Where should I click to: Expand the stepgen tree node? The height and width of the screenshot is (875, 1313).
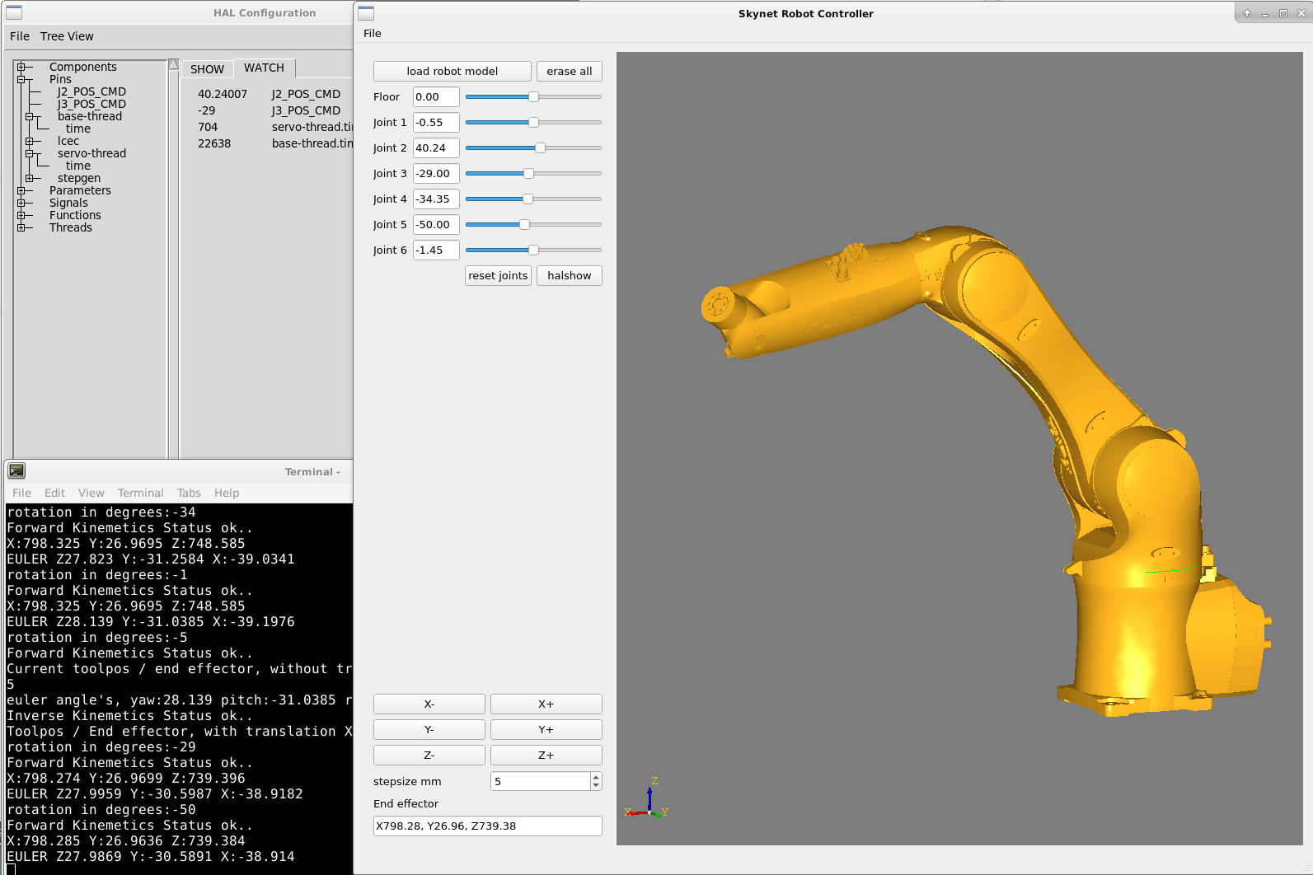[x=29, y=178]
